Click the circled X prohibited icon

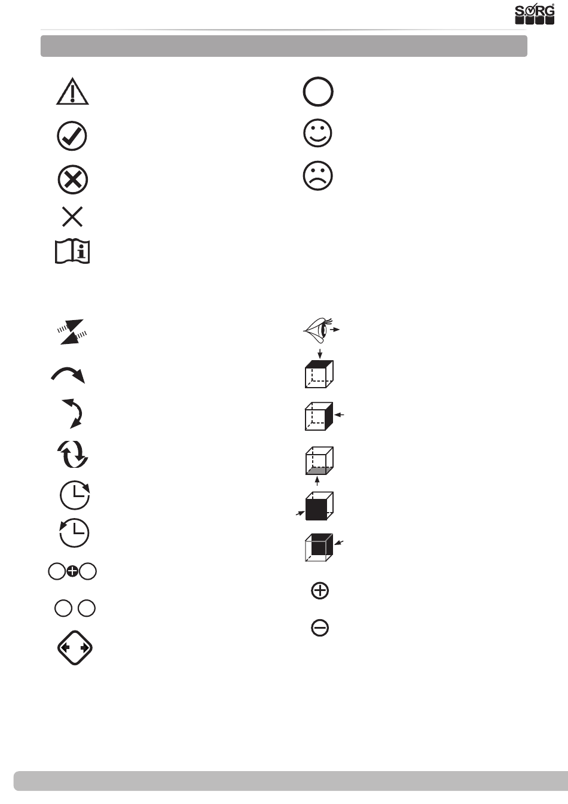72,179
